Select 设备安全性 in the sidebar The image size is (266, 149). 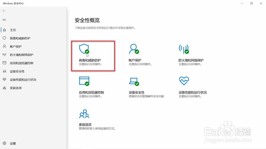(17, 71)
